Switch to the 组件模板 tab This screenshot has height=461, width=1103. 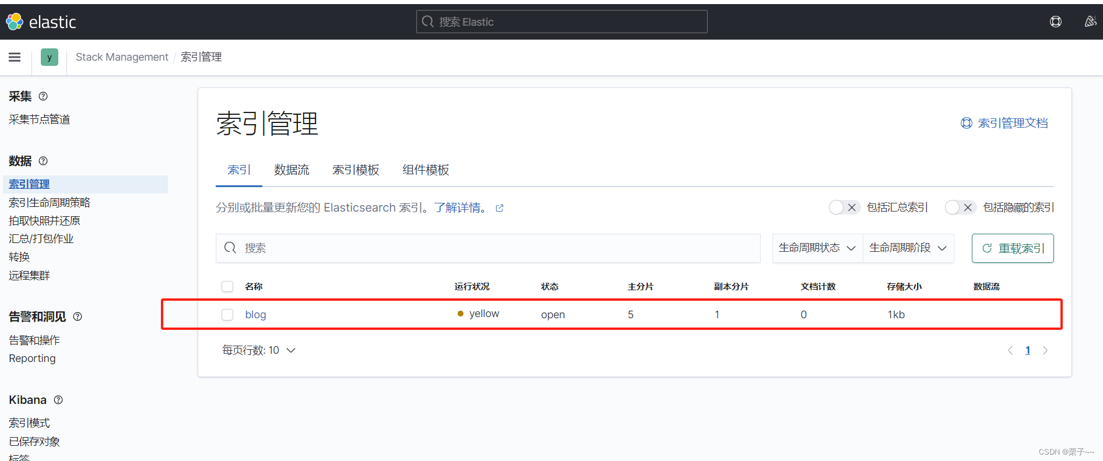(426, 170)
